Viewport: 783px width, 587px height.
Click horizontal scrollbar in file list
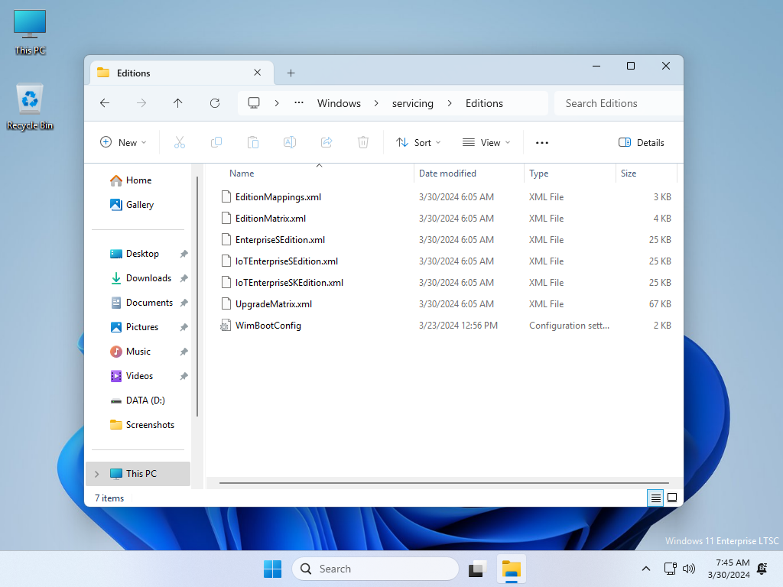444,483
